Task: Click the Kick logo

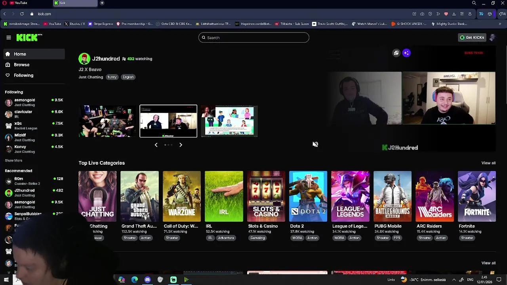Action: pyautogui.click(x=29, y=38)
